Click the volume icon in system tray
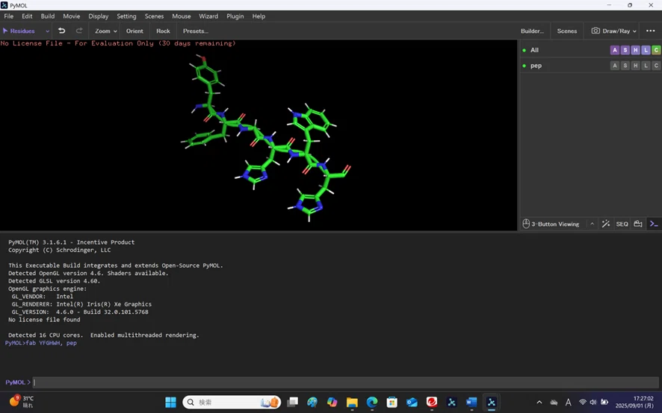662x413 pixels. (x=593, y=402)
